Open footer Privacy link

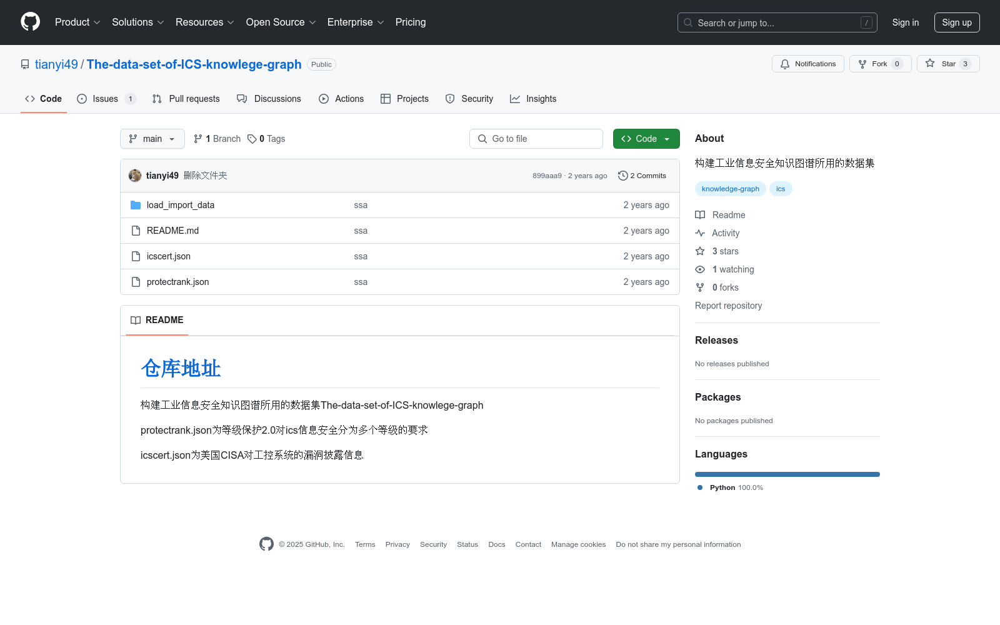[397, 544]
